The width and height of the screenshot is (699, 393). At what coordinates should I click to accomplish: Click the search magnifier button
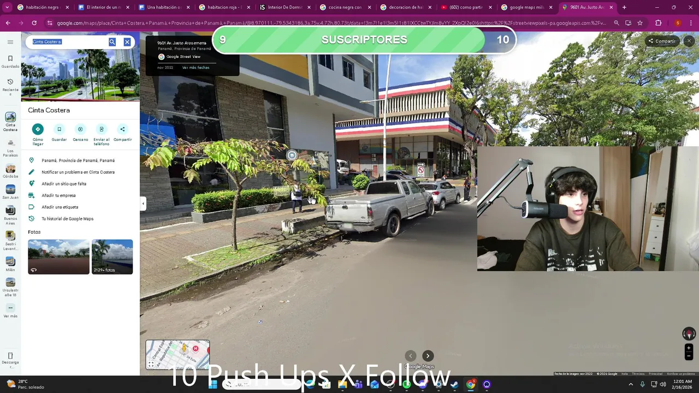(112, 42)
